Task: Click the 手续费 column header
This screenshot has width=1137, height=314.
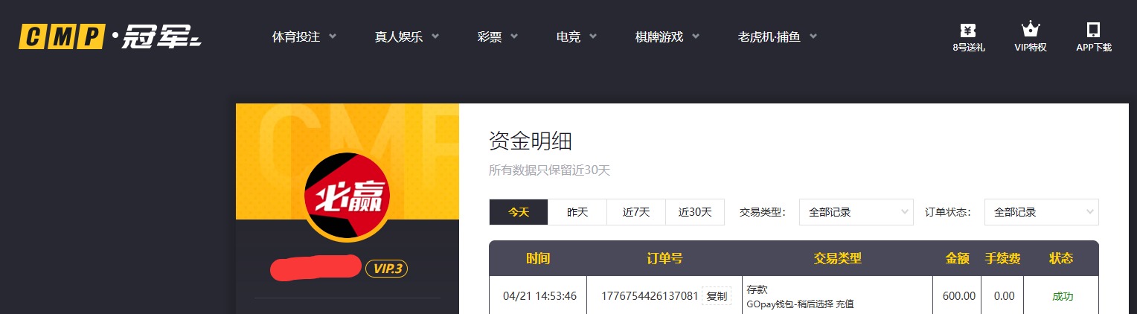Action: [x=1003, y=258]
